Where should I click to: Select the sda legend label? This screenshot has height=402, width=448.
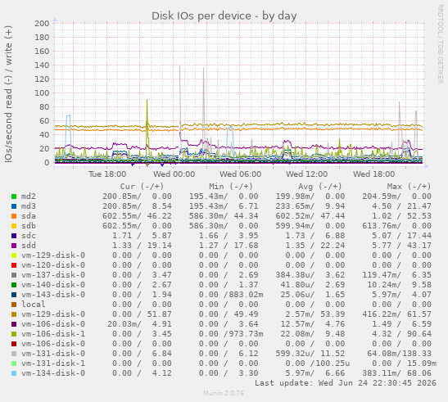(x=29, y=216)
